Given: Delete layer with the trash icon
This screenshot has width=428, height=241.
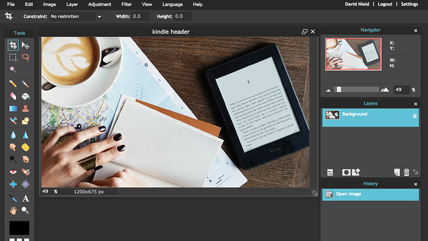Looking at the screenshot, I should (407, 172).
